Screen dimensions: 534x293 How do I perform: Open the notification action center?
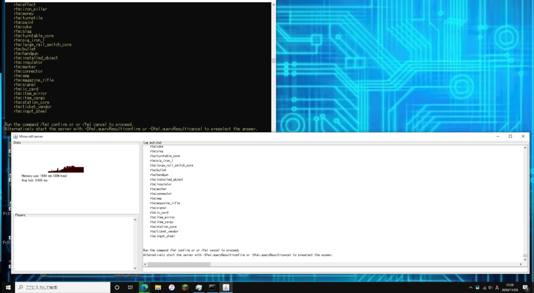[x=525, y=288]
